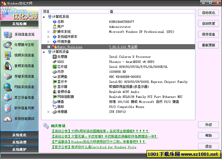
Task: Click the 用户 person icon
Action: pos(54,27)
